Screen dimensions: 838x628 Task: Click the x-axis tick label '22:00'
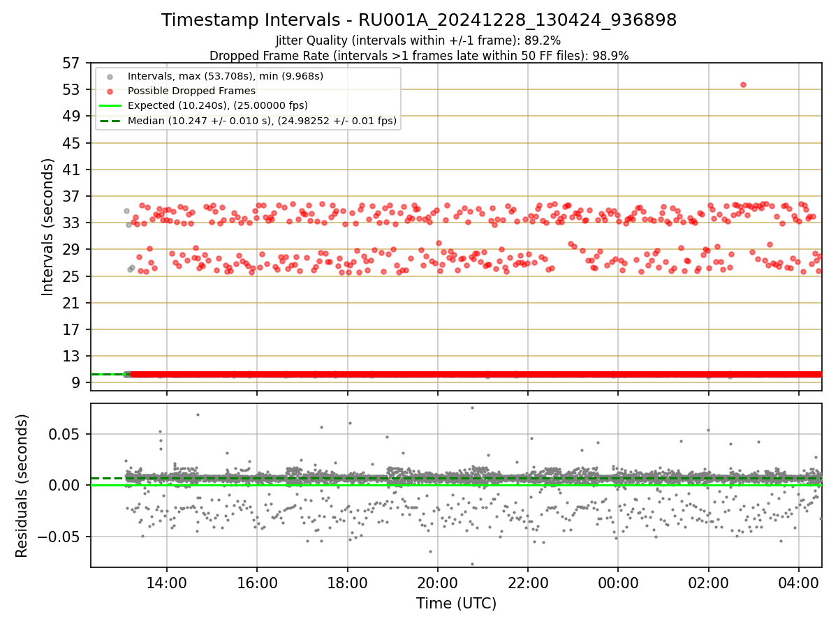(x=528, y=582)
